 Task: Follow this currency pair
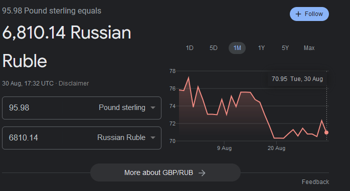(309, 14)
